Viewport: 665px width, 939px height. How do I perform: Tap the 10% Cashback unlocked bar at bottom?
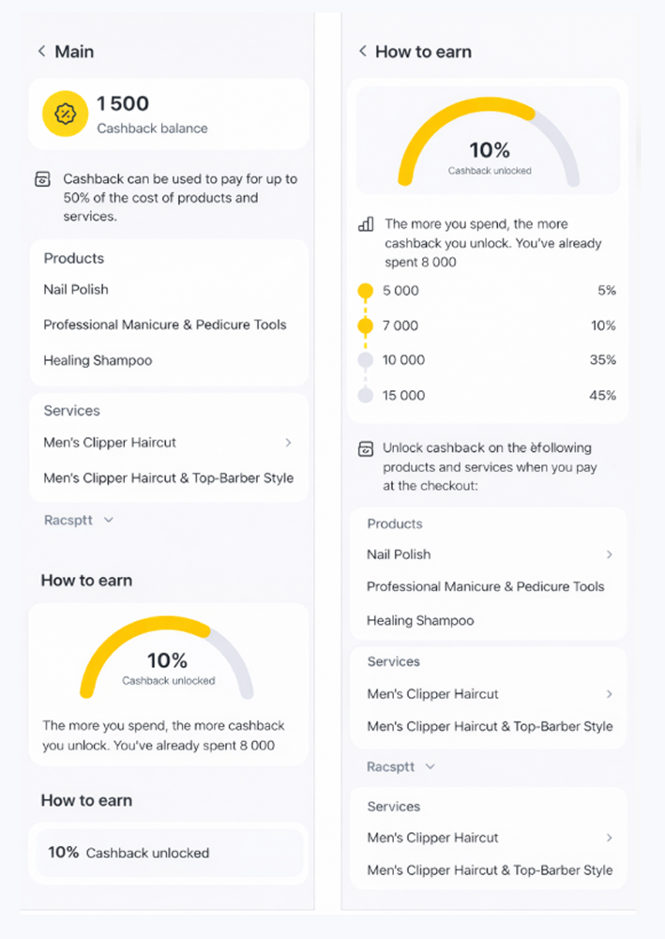pos(168,853)
